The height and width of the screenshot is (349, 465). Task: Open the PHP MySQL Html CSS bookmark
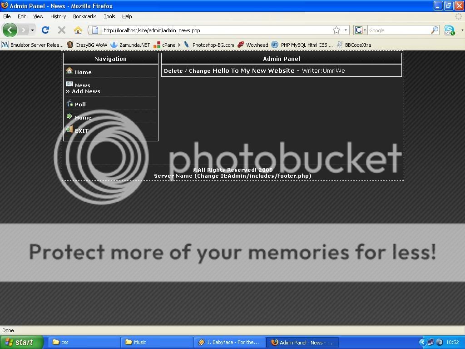click(x=302, y=45)
